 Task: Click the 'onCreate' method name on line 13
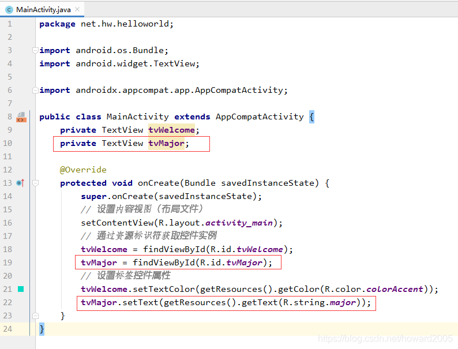pyautogui.click(x=158, y=183)
